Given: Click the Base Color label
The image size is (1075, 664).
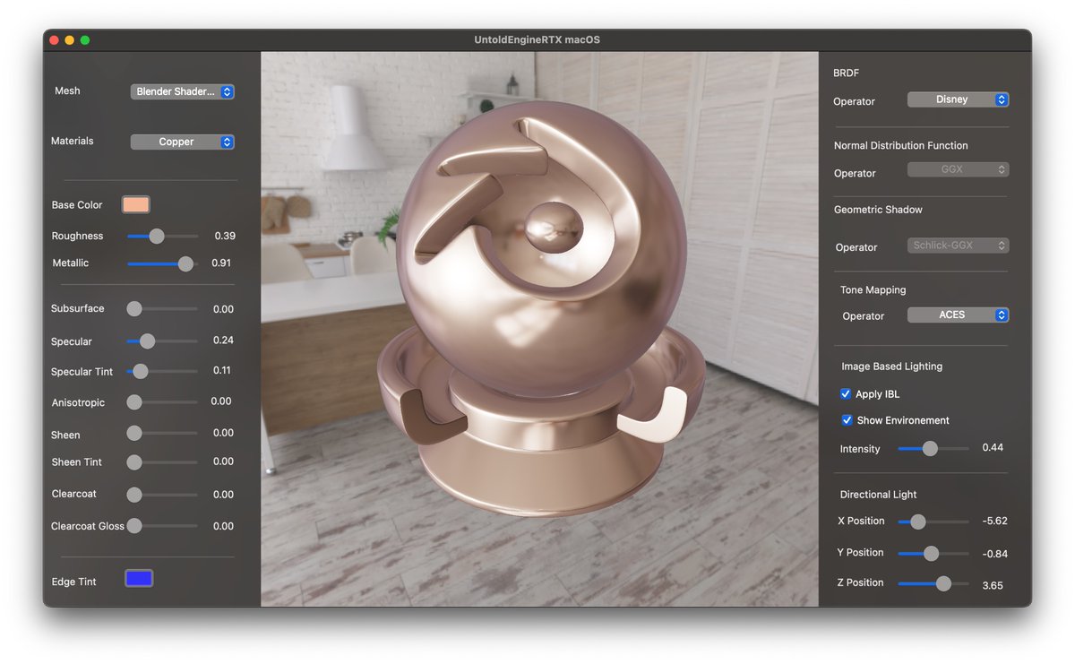Looking at the screenshot, I should pyautogui.click(x=77, y=205).
